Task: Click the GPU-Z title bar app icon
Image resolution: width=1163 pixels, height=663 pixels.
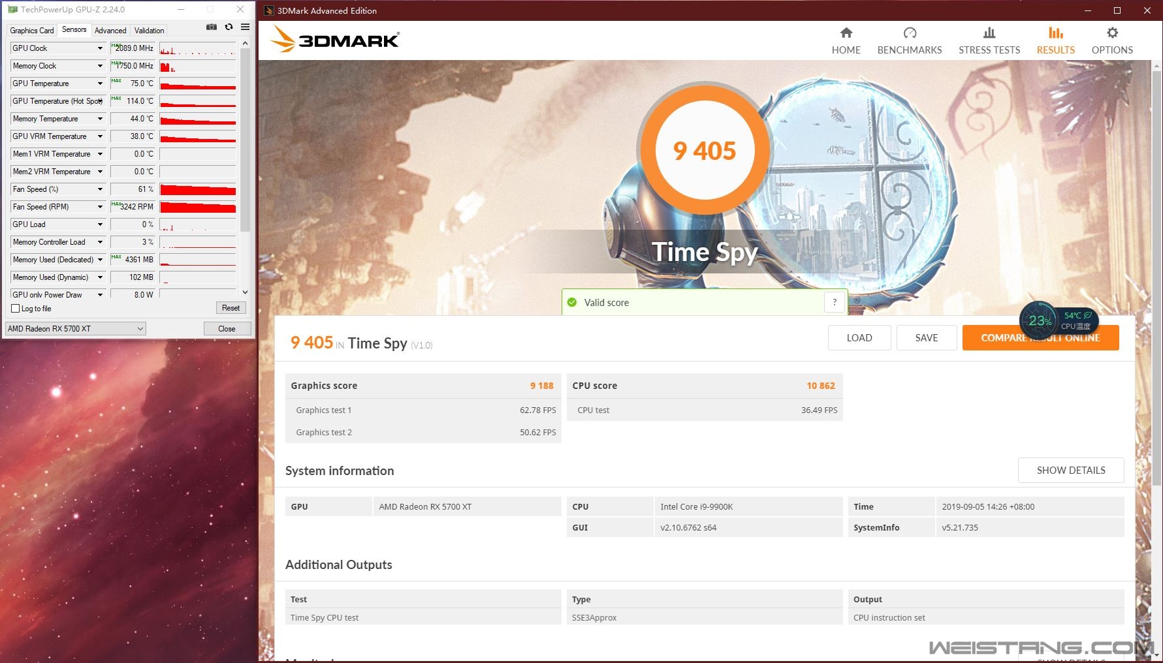Action: (x=12, y=10)
